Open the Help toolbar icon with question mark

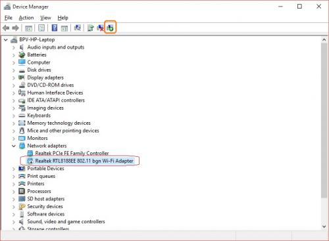[55, 28]
